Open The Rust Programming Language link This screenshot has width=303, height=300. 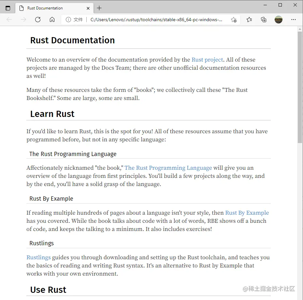tap(168, 168)
